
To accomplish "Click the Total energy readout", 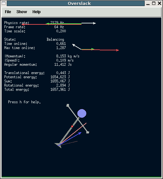I will tap(37, 89).
